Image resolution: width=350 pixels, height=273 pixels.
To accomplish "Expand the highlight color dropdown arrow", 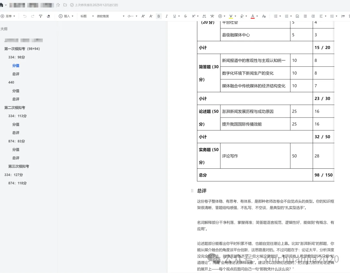I will click(235, 16).
